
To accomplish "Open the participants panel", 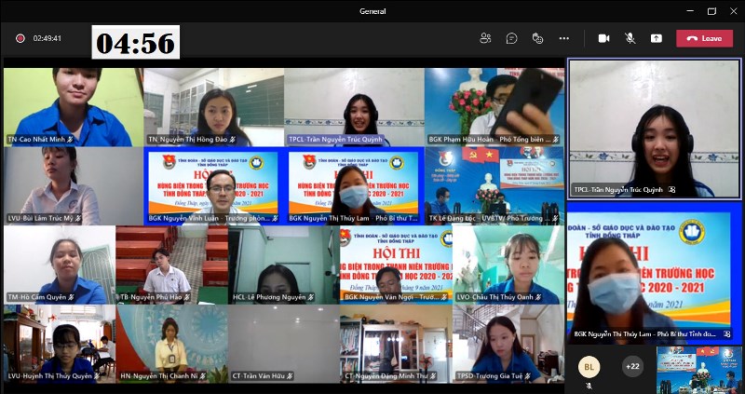I will [485, 38].
